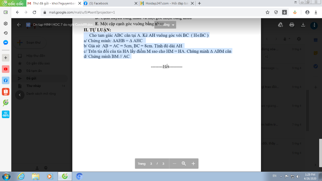Open 'Đã tạm ẩn' snoozed folder
322x181 pixels.
(x=34, y=71)
